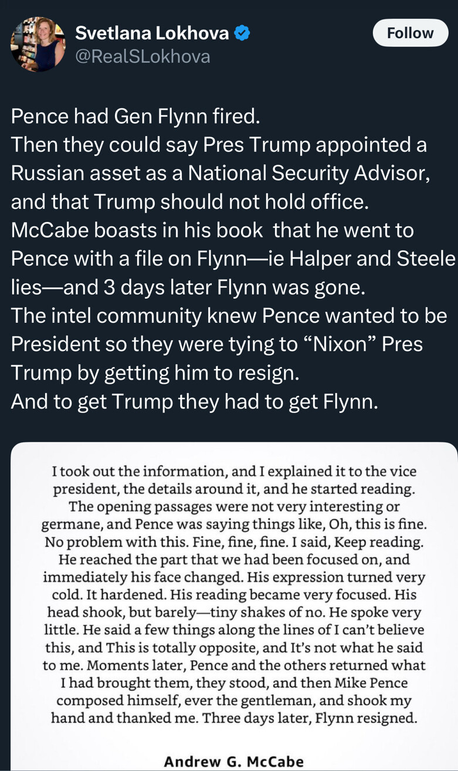Viewport: 458px width, 771px height.
Task: Click the line 'Pence had Gen Flynn fired.'
Action: (135, 117)
